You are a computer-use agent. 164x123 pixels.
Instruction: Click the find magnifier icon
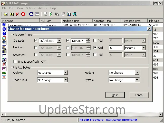[69, 14]
